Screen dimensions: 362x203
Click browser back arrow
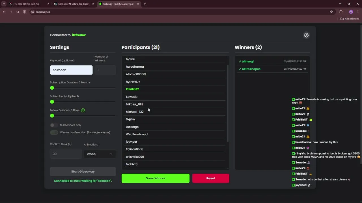4,12
